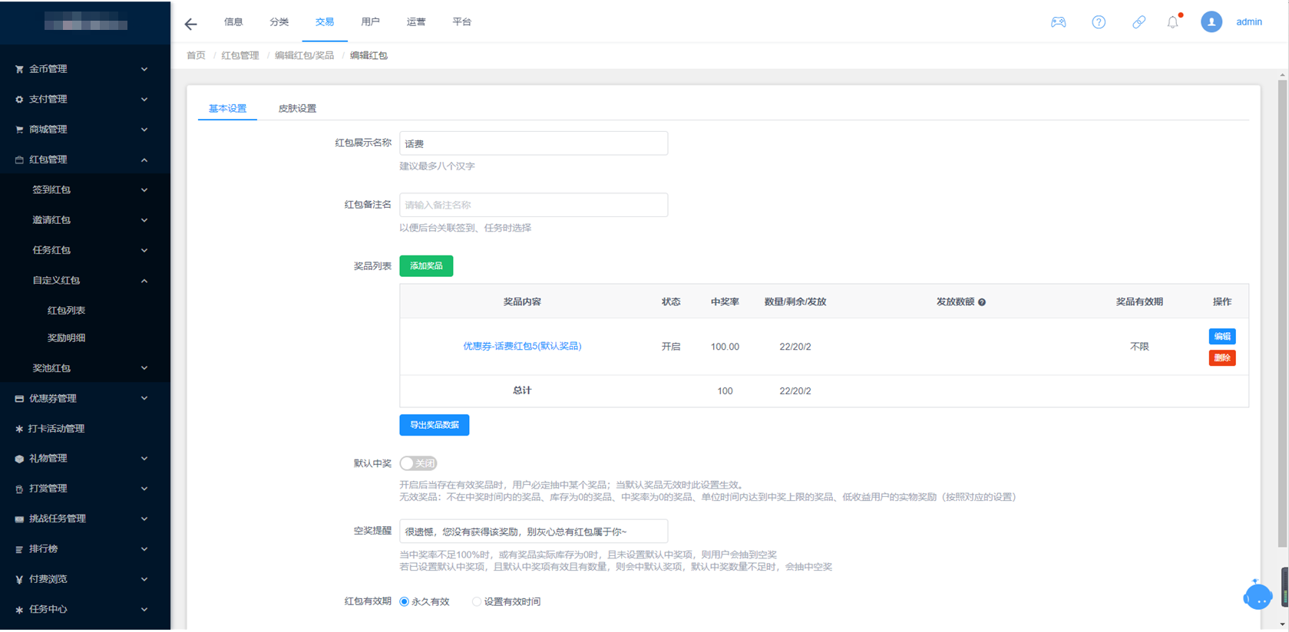Open the 用户 top menu

370,21
